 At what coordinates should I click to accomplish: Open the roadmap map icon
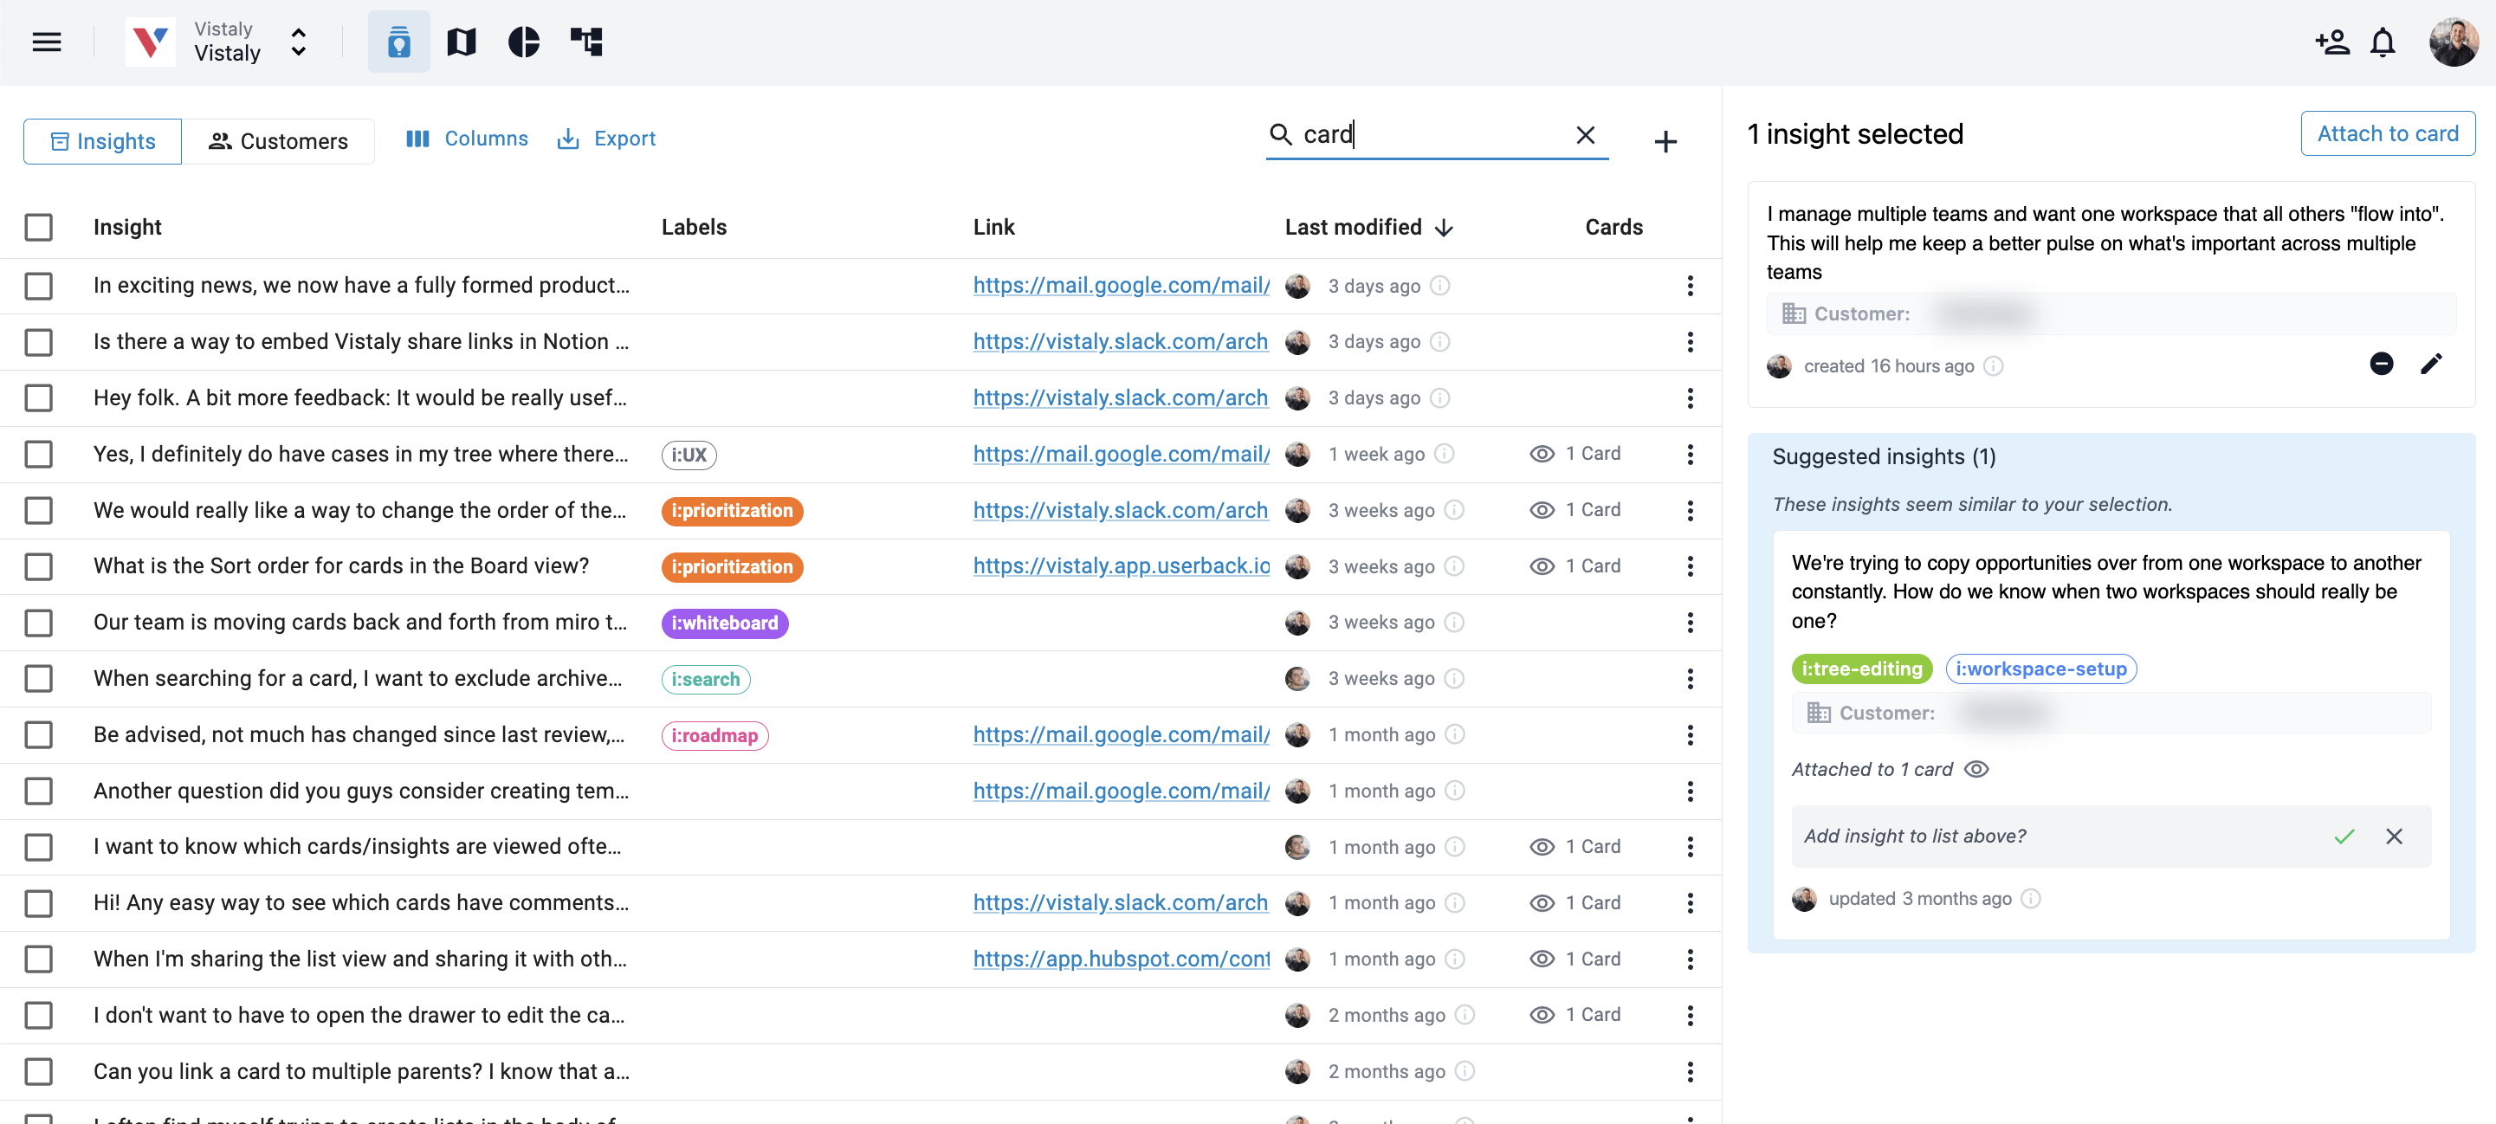pos(462,42)
